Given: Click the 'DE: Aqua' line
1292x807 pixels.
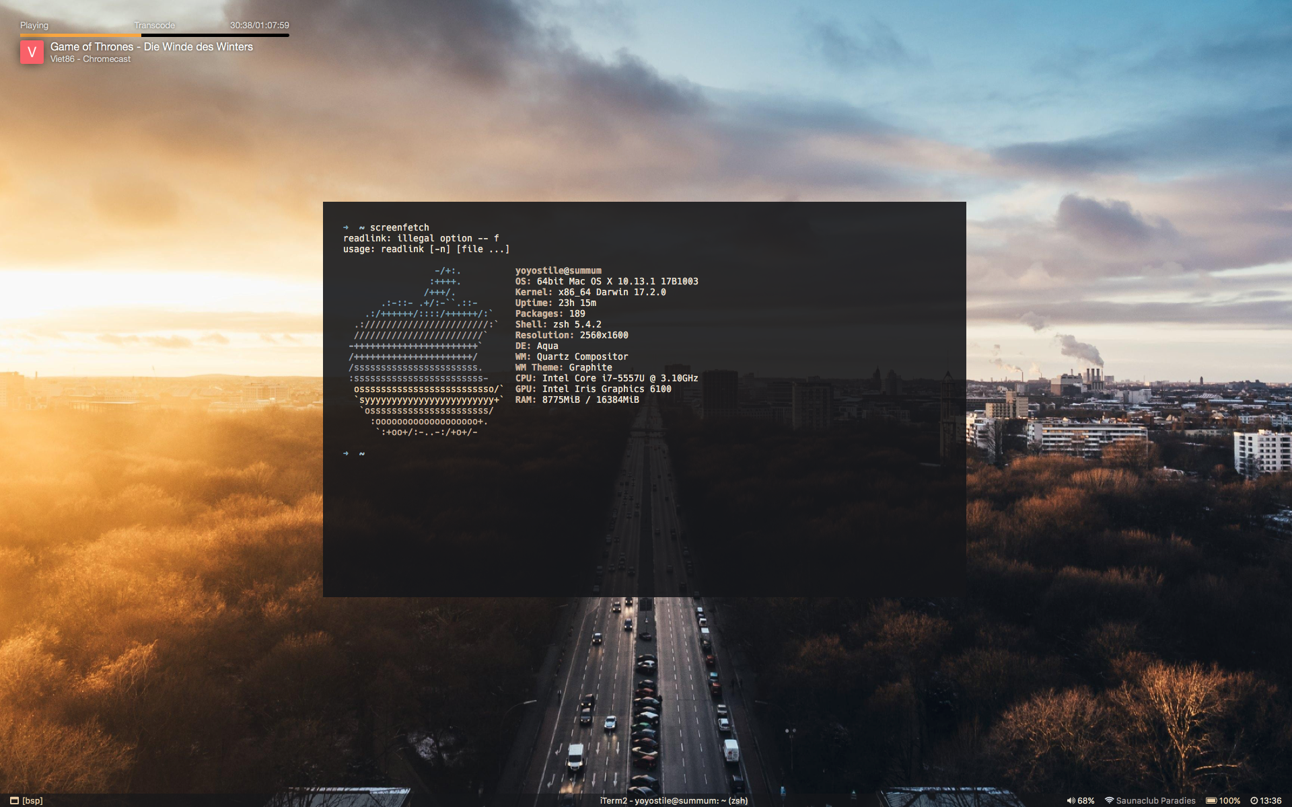Looking at the screenshot, I should (x=537, y=346).
